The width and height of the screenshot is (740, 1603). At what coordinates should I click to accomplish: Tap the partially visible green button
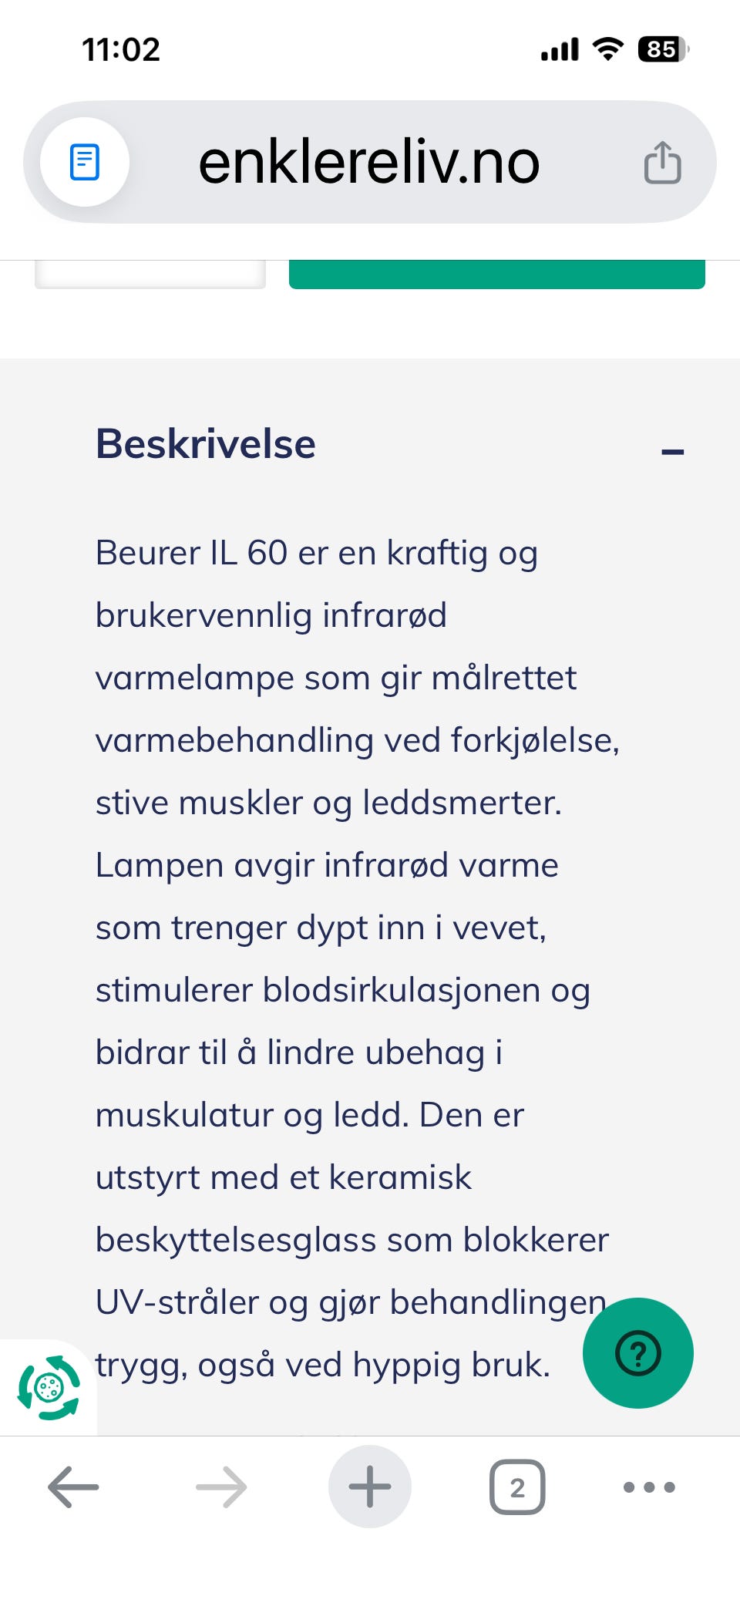click(x=497, y=274)
